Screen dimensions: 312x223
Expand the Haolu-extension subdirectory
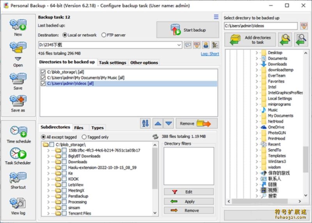(48, 168)
